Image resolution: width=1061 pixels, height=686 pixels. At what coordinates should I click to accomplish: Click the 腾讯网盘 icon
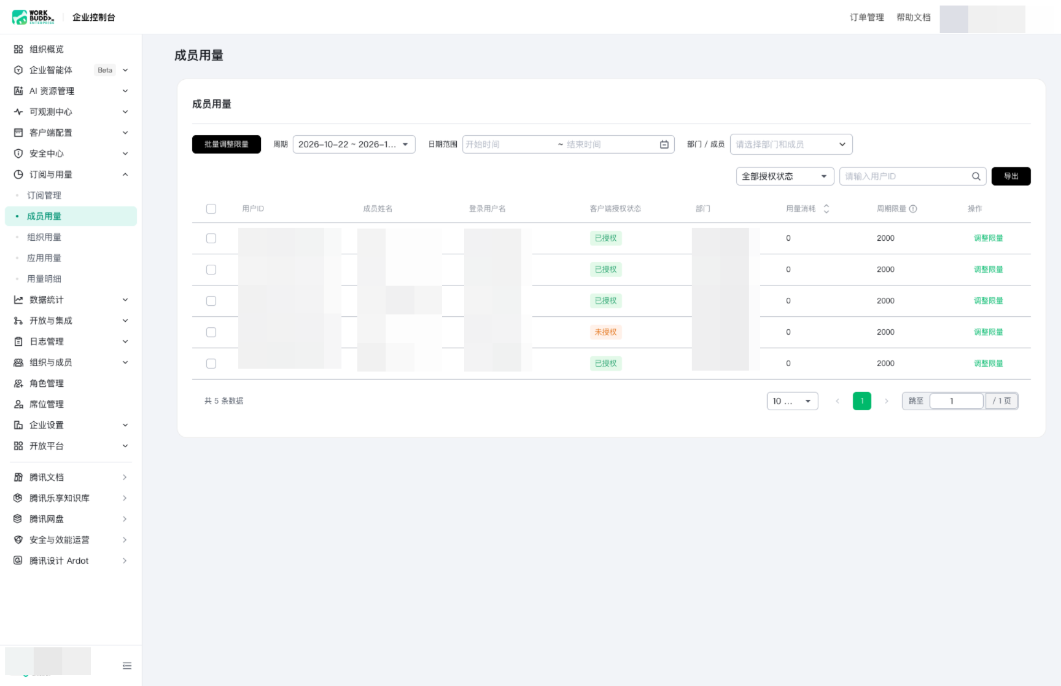pyautogui.click(x=18, y=519)
